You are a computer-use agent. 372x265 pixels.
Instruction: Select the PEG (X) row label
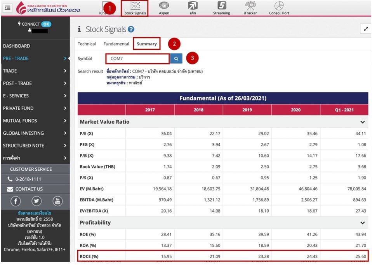[x=87, y=145]
